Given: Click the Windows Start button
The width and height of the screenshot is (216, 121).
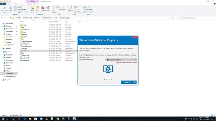Looking at the screenshot, I should 3,119.
